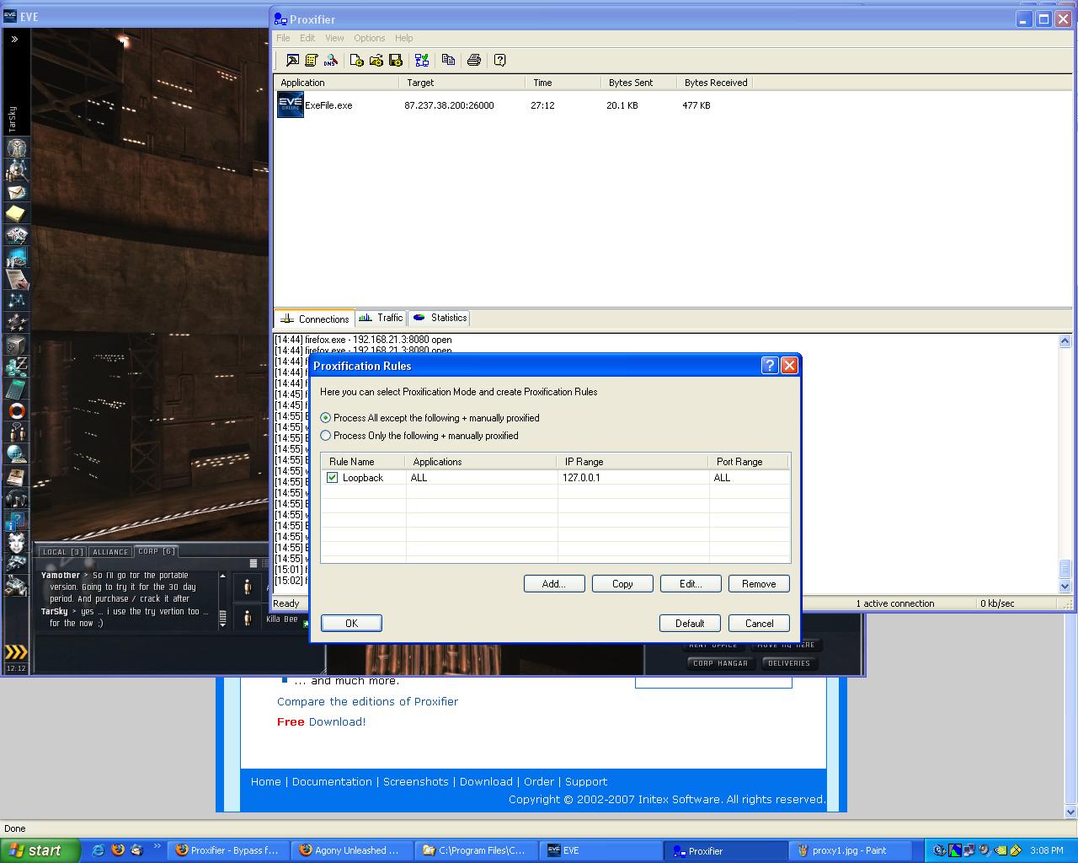Image resolution: width=1078 pixels, height=863 pixels.
Task: Open the Edit menu in Proxifier
Action: 307,38
